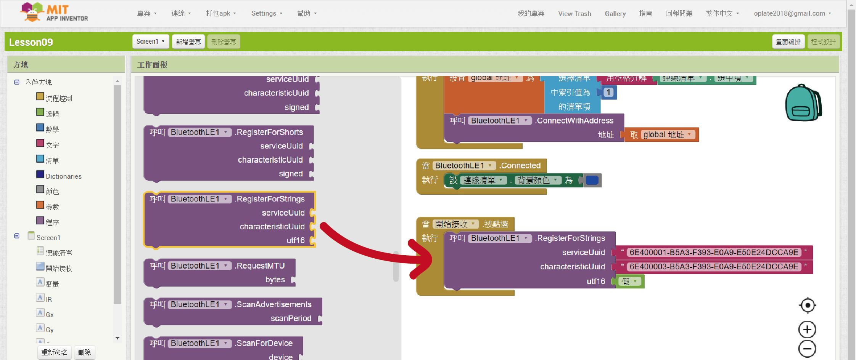Open the backpack icon on workspace
This screenshot has height=360, width=856.
tap(803, 103)
